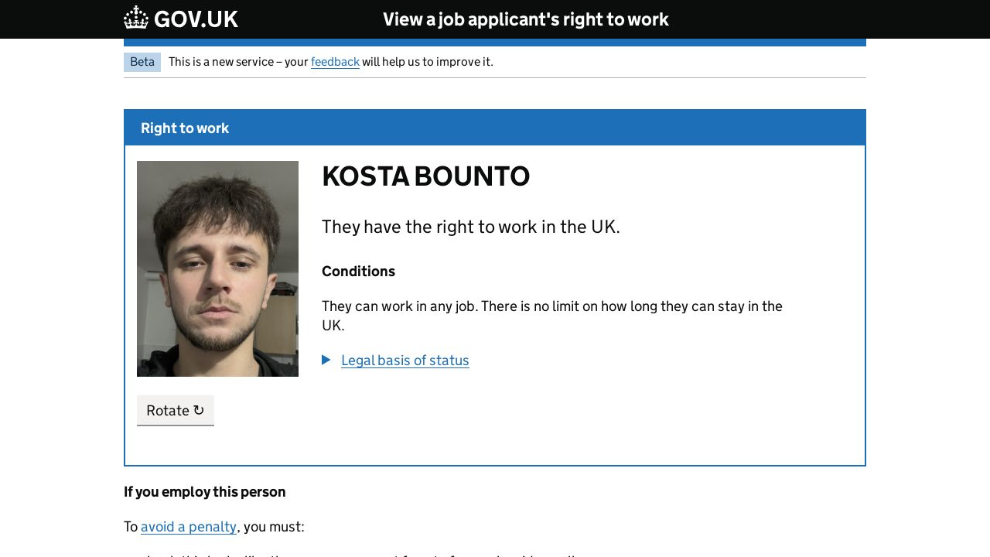990x557 pixels.
Task: Open the feedback link in beta banner
Action: pyautogui.click(x=335, y=62)
